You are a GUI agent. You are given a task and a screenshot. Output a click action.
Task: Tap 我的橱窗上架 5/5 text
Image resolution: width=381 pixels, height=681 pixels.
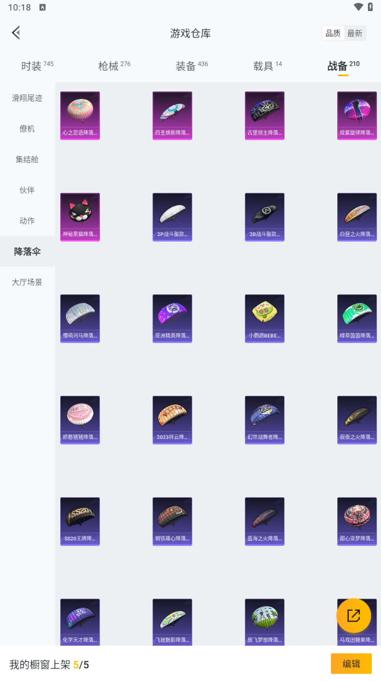pos(49,664)
